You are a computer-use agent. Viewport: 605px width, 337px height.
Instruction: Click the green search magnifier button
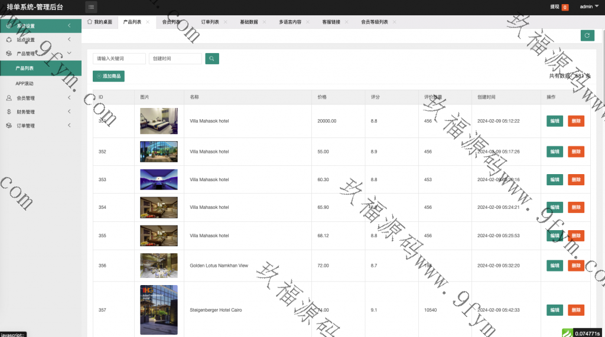[x=212, y=58]
